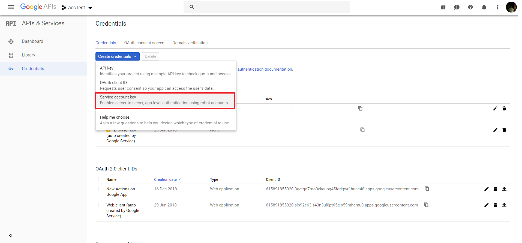Select Credentials in the sidebar
This screenshot has width=522, height=243.
click(x=44, y=69)
